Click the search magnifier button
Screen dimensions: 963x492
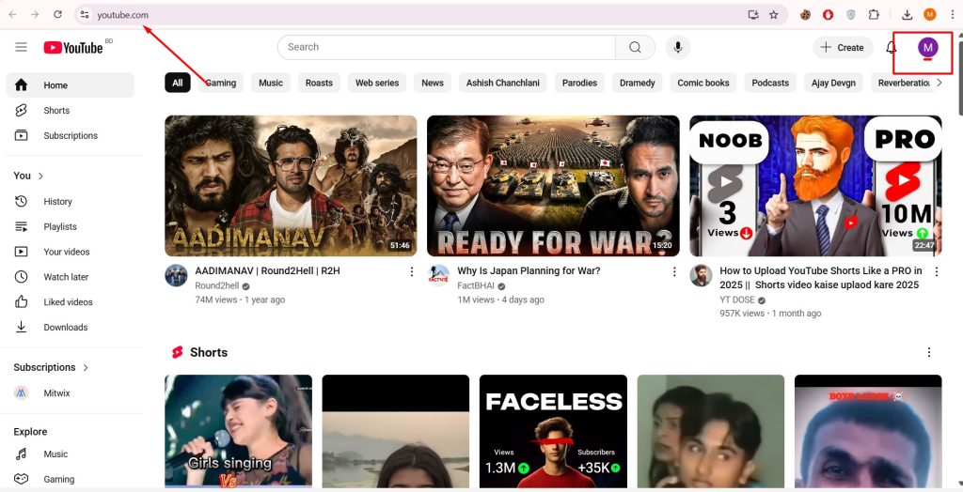(635, 47)
